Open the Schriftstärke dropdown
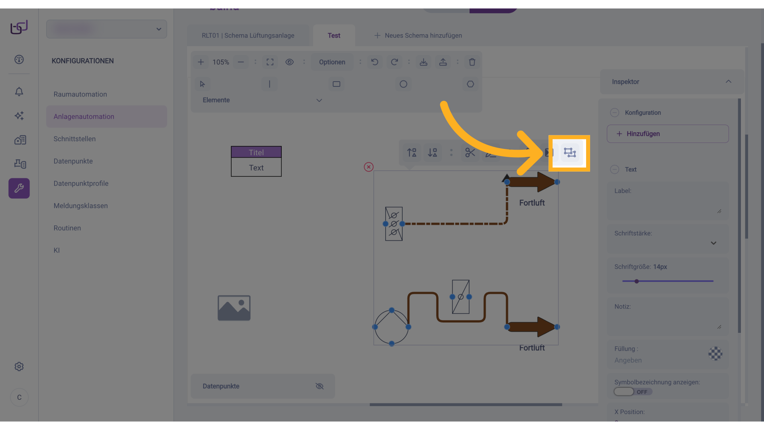Screen dimensions: 764x430 (713, 243)
